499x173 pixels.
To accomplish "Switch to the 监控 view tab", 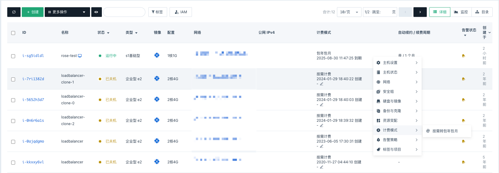I will coord(461,12).
